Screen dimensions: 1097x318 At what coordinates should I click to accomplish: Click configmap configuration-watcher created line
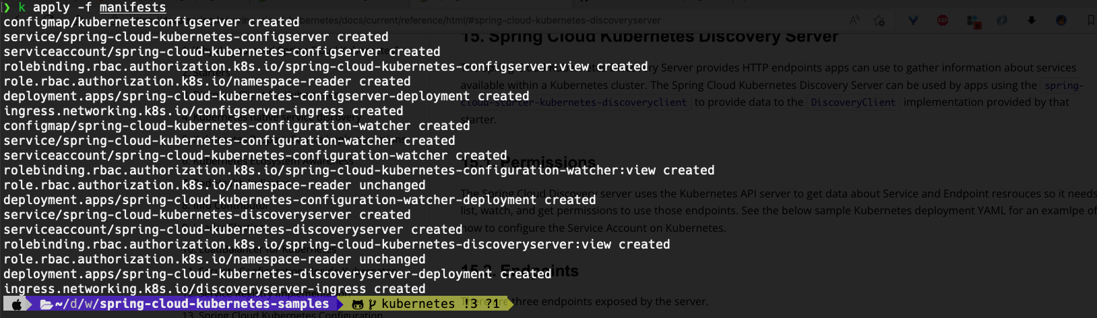(x=237, y=126)
